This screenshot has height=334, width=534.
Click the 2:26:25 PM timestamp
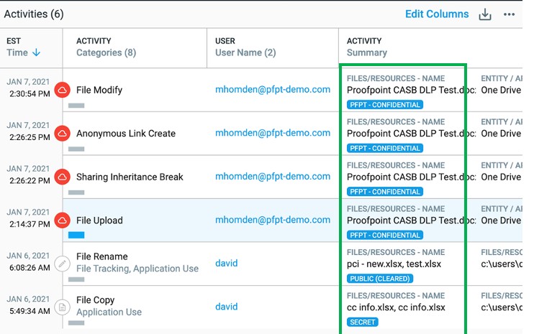click(x=30, y=137)
